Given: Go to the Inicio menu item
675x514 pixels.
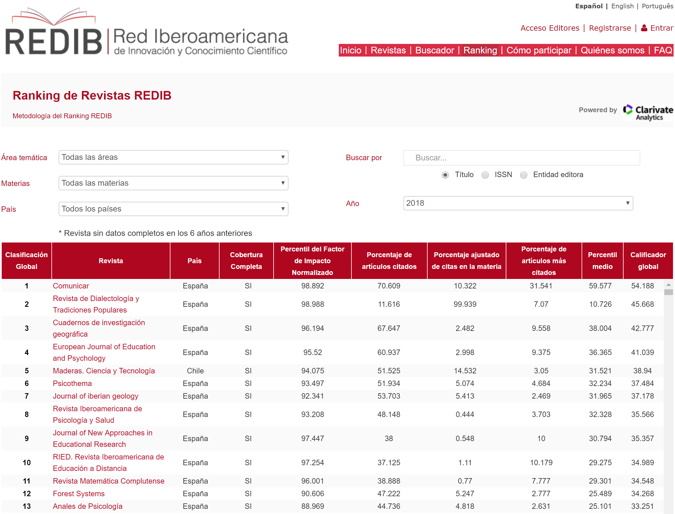Looking at the screenshot, I should click(x=350, y=50).
